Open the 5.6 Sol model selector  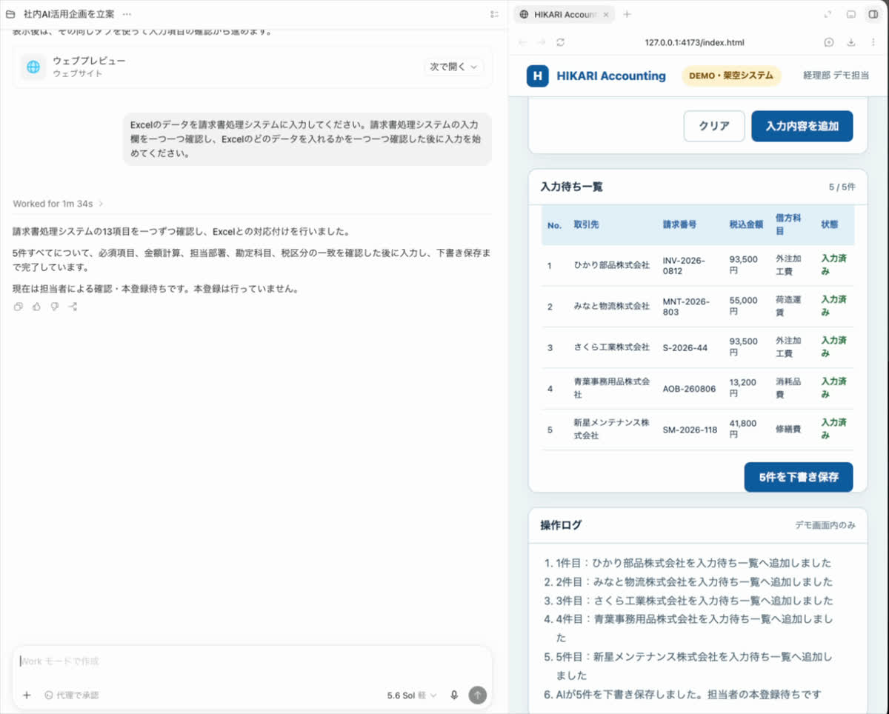pos(412,695)
